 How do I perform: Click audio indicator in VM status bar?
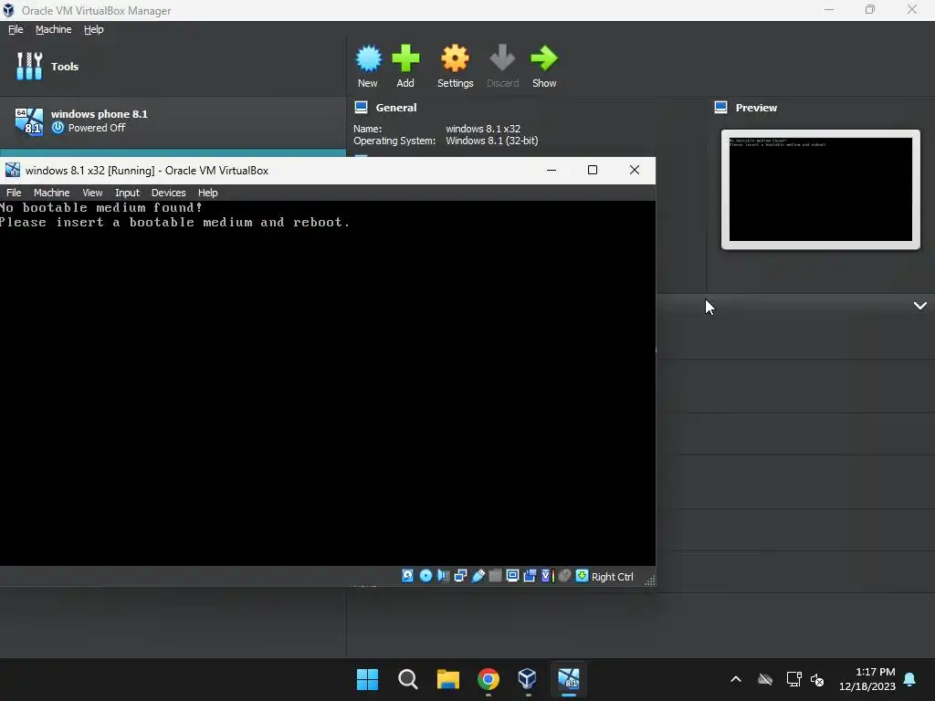coord(443,576)
